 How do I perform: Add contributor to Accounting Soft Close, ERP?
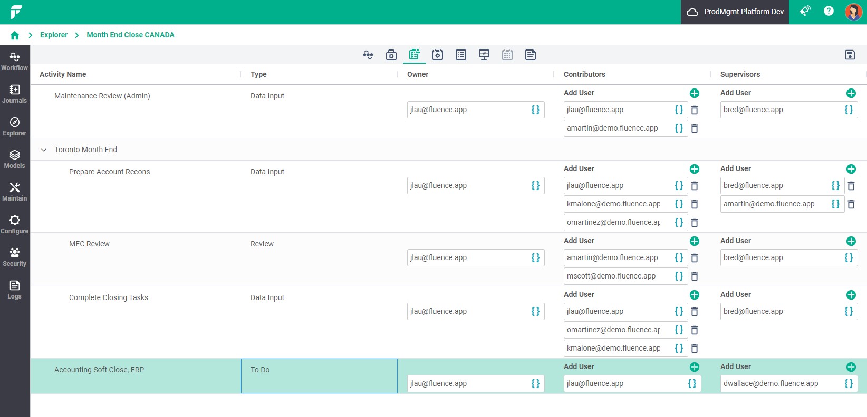click(695, 367)
